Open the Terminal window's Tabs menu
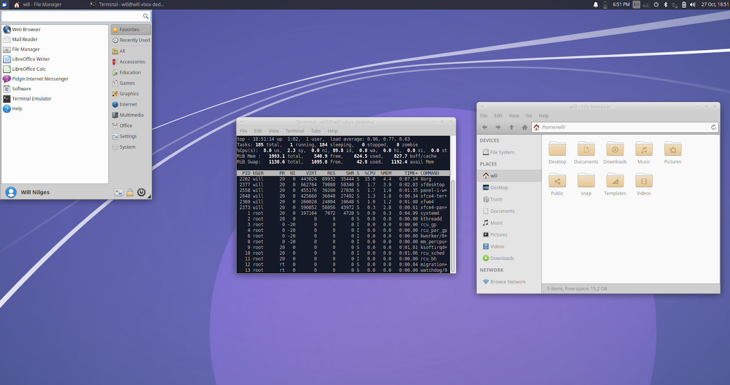The image size is (730, 385). pyautogui.click(x=316, y=131)
